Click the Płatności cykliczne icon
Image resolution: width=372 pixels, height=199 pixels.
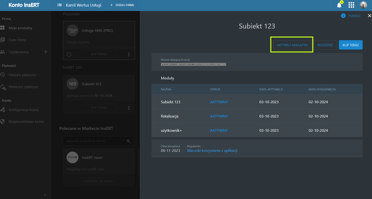pyautogui.click(x=3, y=87)
